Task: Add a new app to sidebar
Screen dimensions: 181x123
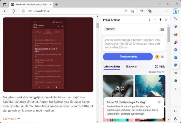Action: pyautogui.click(x=176, y=89)
